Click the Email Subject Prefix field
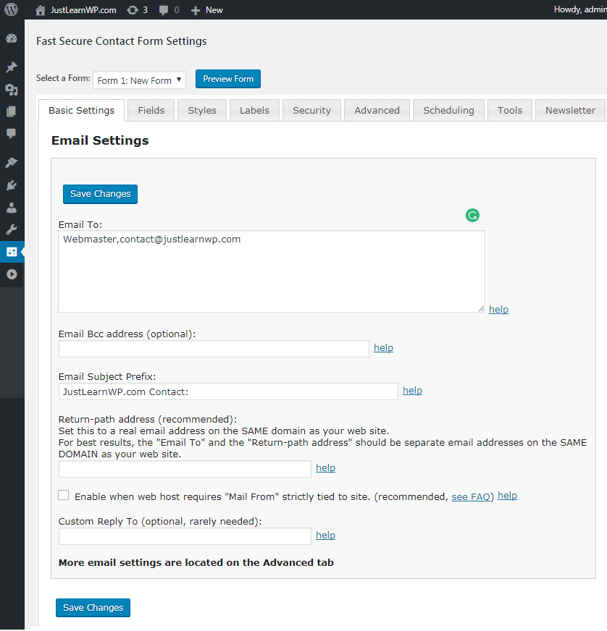The height and width of the screenshot is (631, 607). click(228, 391)
